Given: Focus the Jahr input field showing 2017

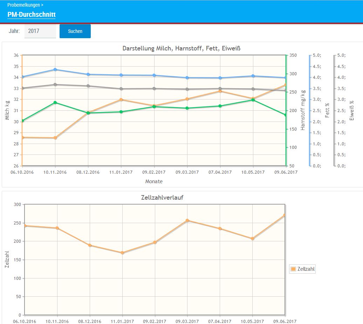Looking at the screenshot, I should (x=40, y=31).
